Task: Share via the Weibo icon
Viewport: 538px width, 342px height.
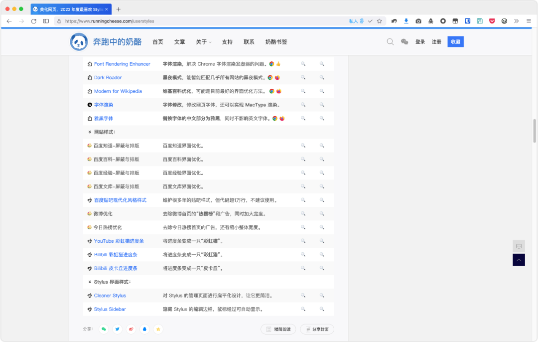Action: point(131,329)
